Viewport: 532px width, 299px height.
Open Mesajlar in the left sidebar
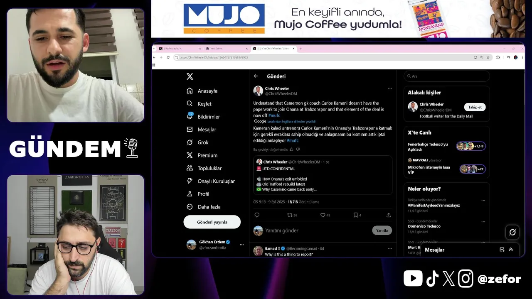202,130
